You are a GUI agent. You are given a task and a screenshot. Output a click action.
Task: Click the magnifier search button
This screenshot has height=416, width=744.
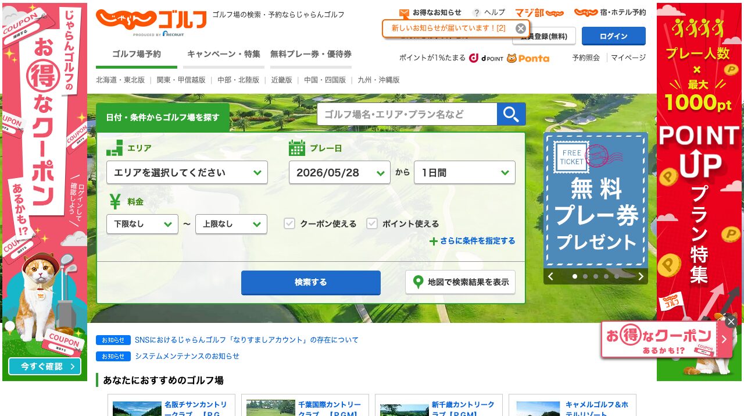(512, 114)
